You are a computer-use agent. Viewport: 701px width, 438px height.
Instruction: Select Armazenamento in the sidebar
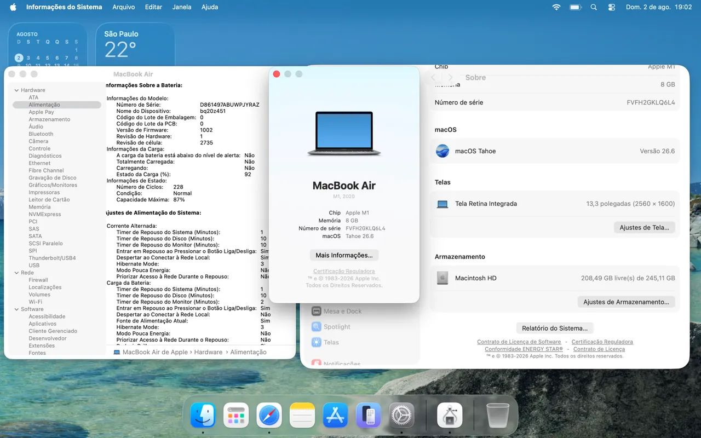click(x=49, y=119)
